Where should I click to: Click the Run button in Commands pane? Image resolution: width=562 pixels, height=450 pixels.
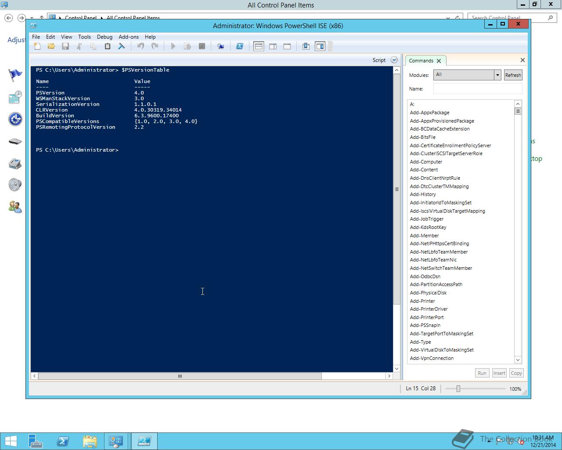482,373
